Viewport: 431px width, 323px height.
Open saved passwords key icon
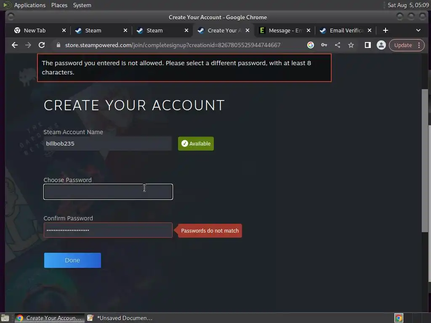pyautogui.click(x=324, y=45)
